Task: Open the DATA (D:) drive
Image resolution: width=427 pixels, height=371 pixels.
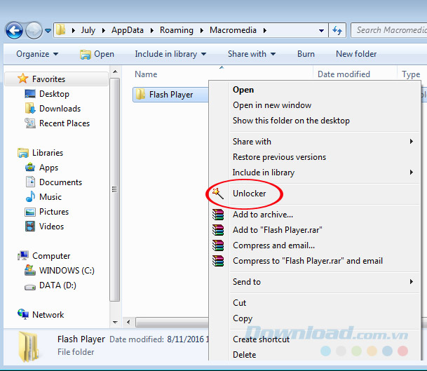Action: pos(57,285)
